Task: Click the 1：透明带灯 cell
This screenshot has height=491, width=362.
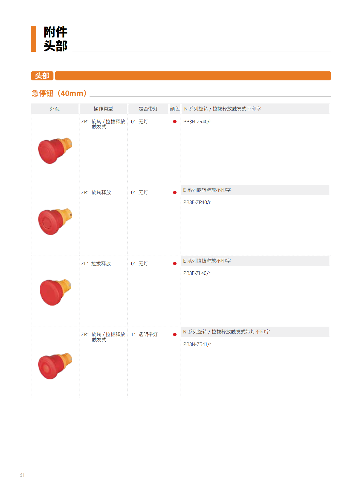Action: point(144,335)
